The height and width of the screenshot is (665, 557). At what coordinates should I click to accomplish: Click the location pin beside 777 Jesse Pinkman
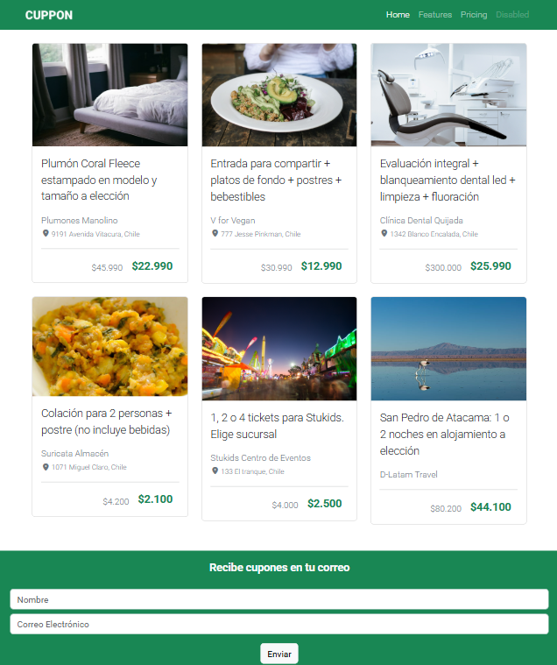215,233
